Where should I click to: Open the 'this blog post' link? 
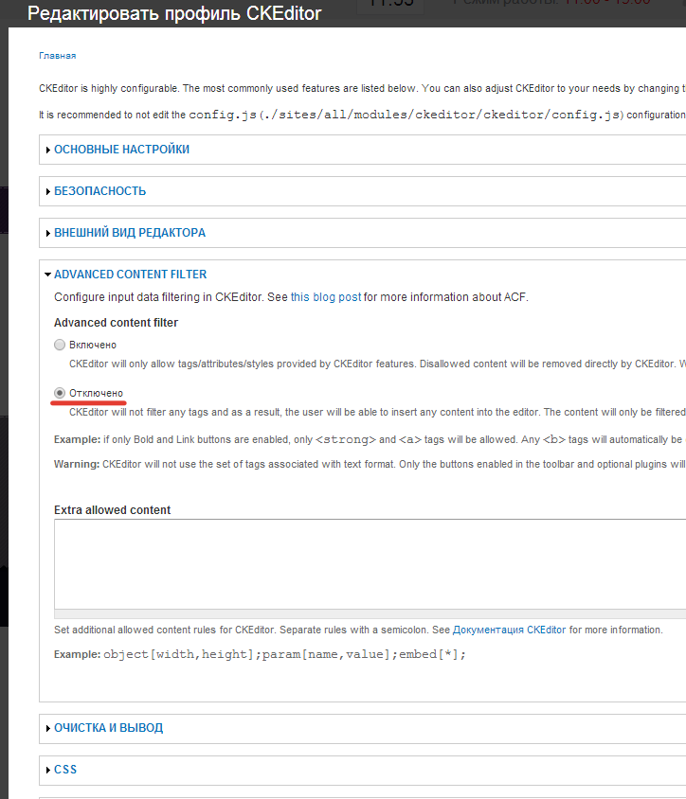tap(325, 297)
